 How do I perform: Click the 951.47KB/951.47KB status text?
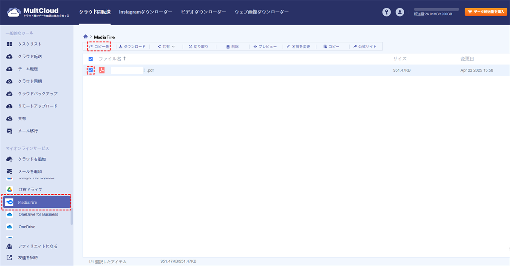178,261
